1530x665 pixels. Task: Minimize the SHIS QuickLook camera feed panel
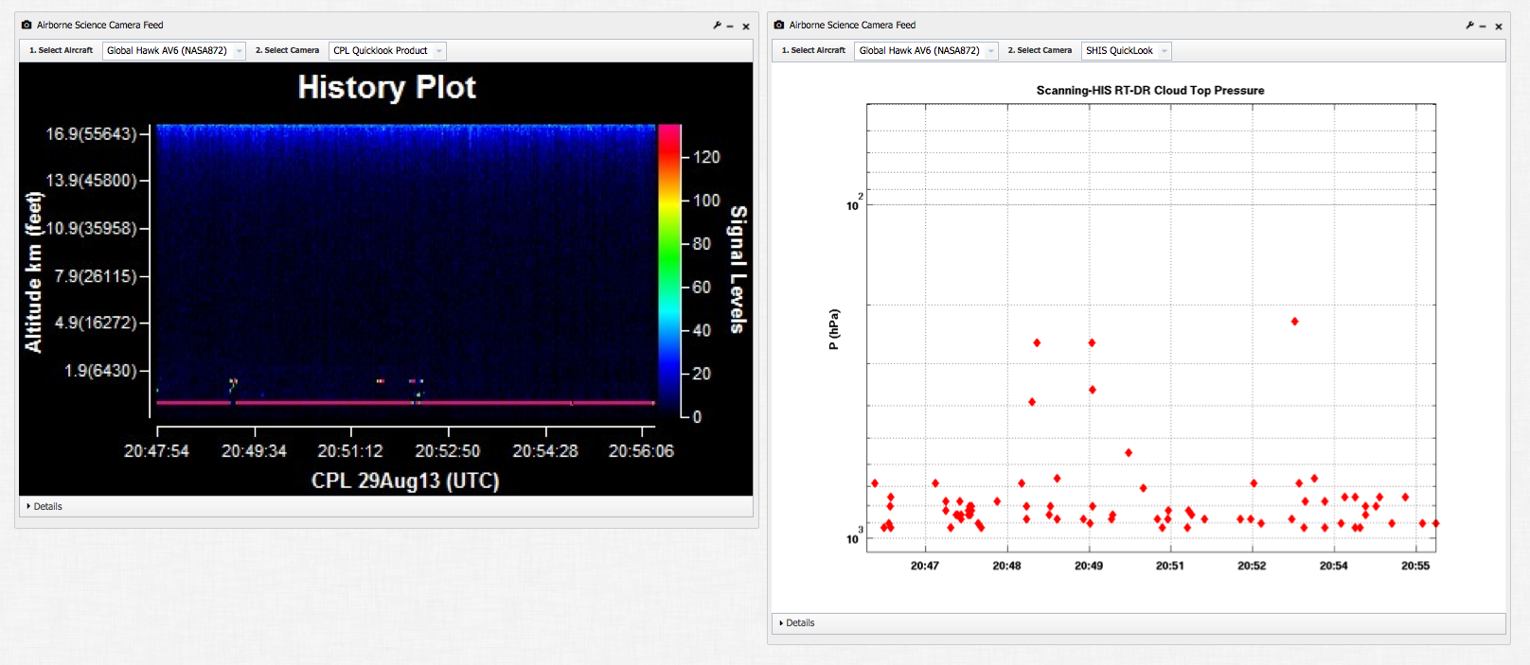click(1483, 26)
